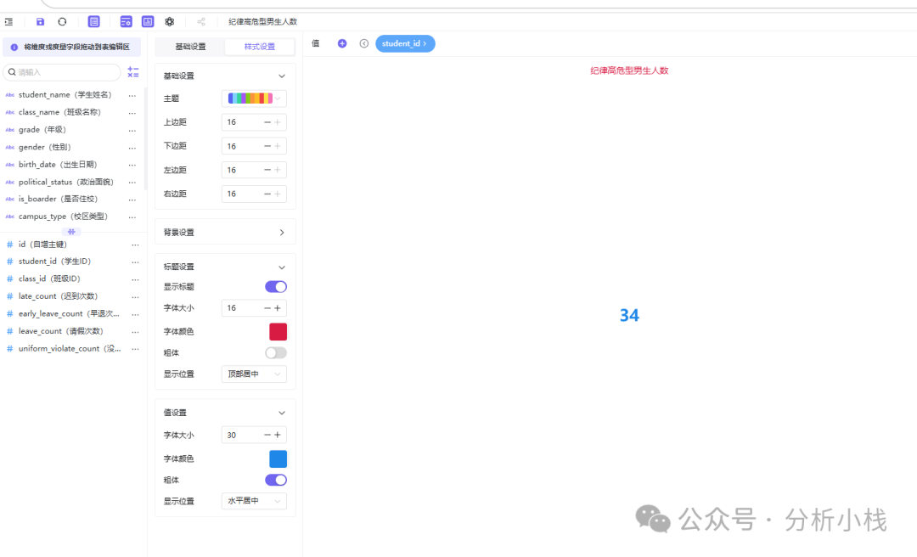
Task: Open the blue value font color swatch
Action: pos(278,459)
